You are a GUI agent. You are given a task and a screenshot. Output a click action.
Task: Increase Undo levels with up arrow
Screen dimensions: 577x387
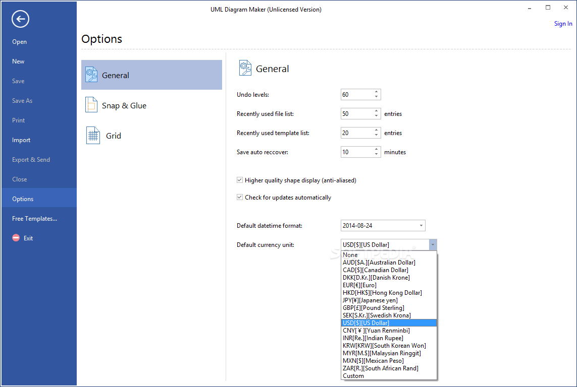pyautogui.click(x=376, y=92)
